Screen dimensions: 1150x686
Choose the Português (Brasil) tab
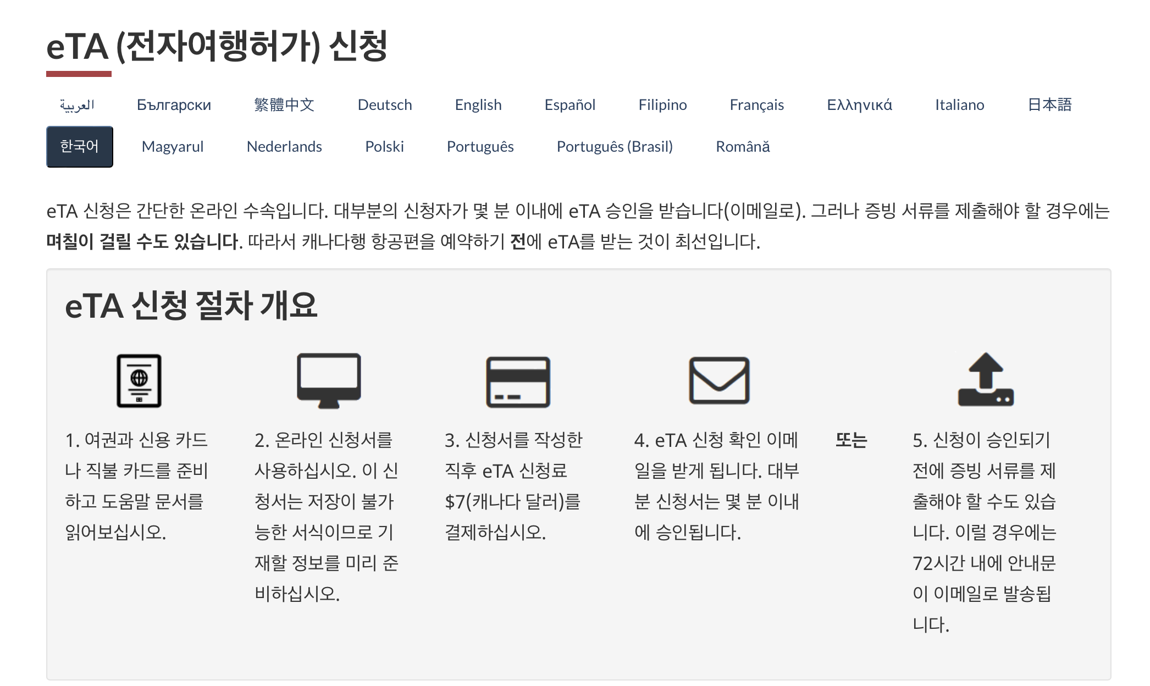(615, 147)
